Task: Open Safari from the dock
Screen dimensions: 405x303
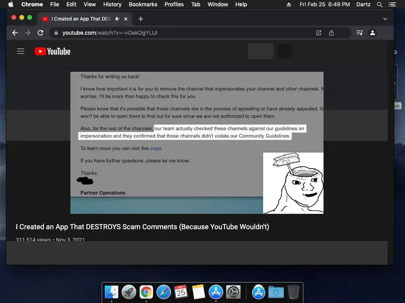Action: tap(164, 292)
